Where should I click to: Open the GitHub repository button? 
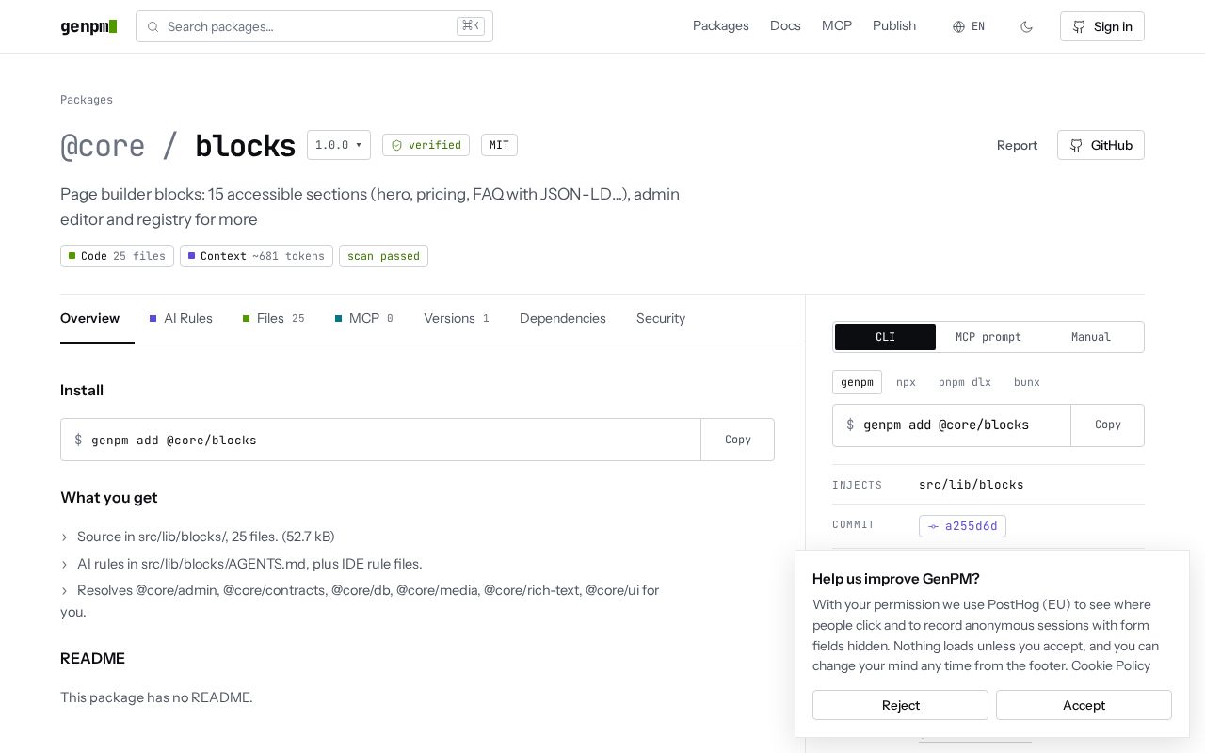[x=1101, y=145]
